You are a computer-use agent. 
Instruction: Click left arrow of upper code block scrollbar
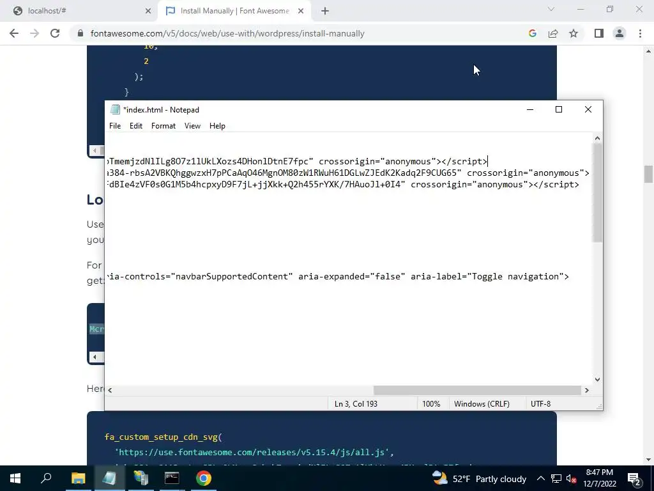pos(95,150)
